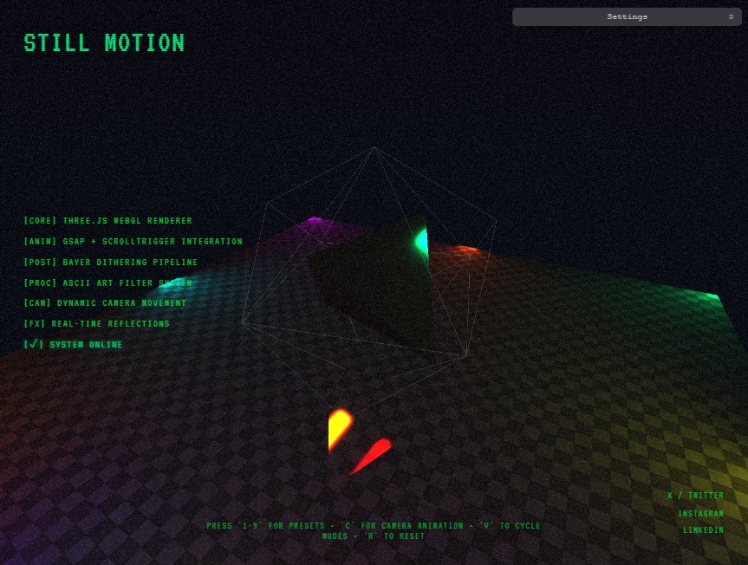Click the cyan glow on the cube
The height and width of the screenshot is (565, 748).
422,241
